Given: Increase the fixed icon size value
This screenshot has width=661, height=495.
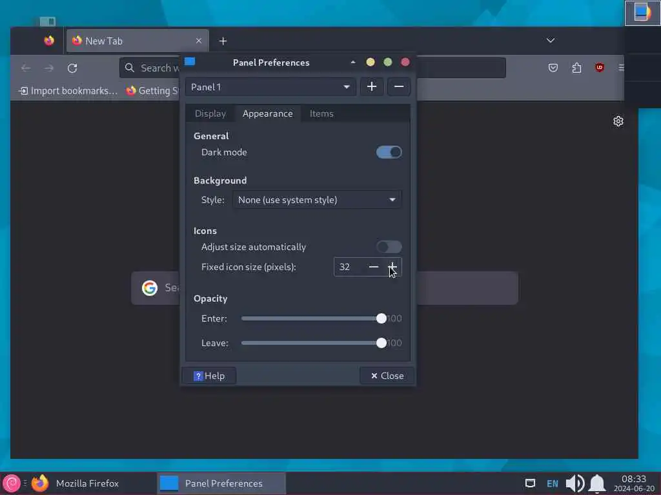Looking at the screenshot, I should [x=392, y=267].
